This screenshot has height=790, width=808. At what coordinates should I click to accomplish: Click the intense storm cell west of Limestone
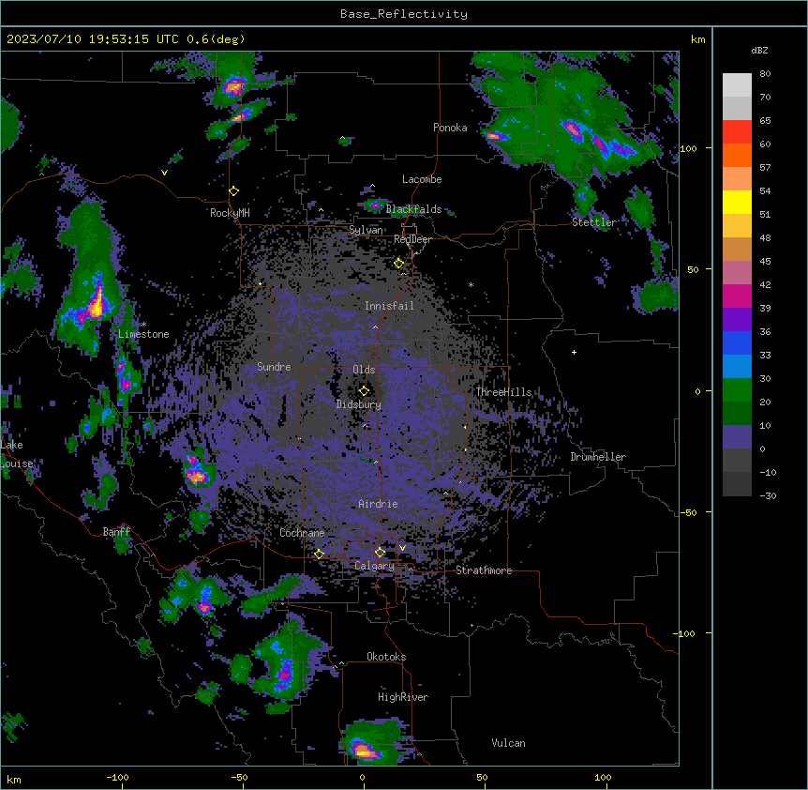(96, 305)
